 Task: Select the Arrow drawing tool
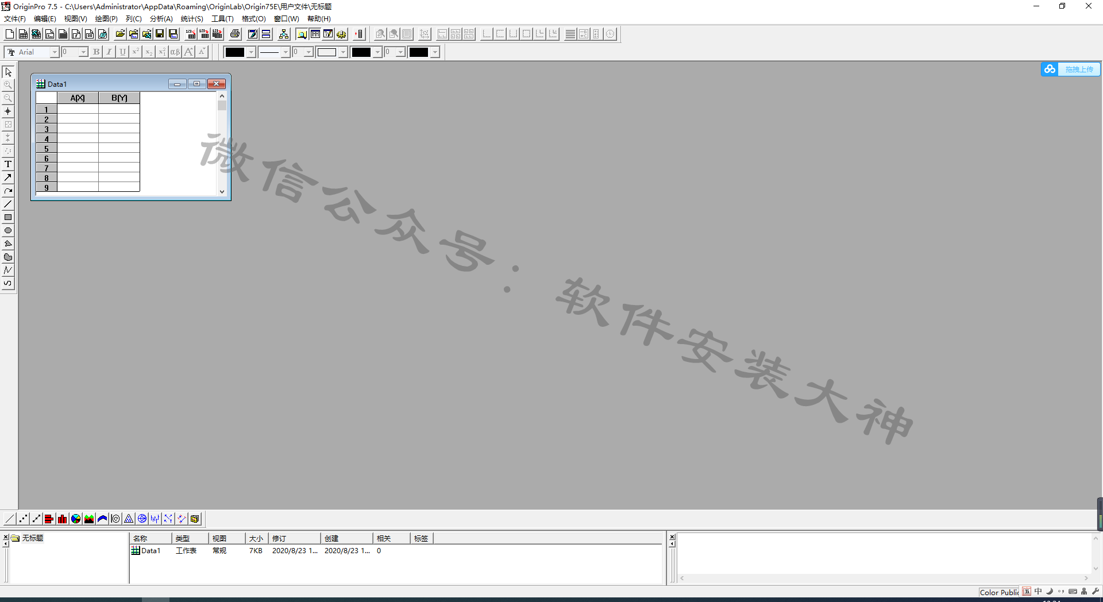click(8, 177)
